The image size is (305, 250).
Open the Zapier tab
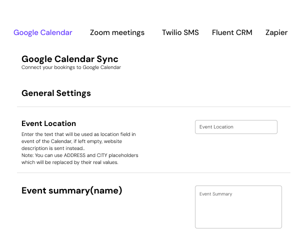276,32
